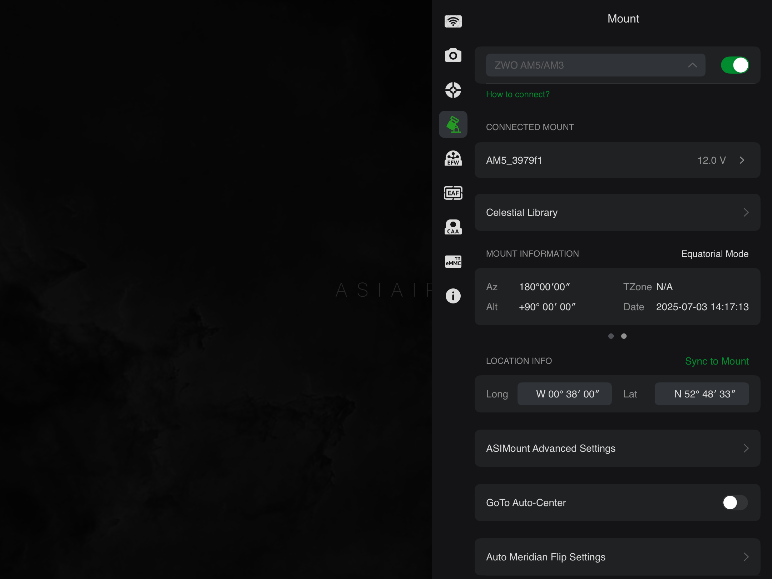The image size is (772, 579).
Task: Enable GoTo Auto-Center toggle
Action: tap(735, 503)
